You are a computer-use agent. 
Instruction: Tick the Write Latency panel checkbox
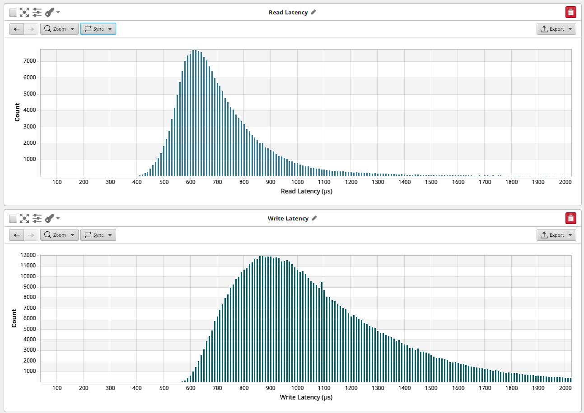point(13,219)
